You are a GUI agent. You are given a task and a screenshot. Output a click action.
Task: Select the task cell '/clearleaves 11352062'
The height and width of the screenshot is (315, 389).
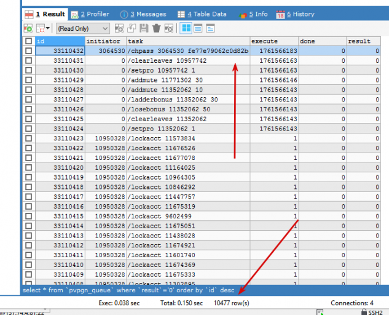188,119
